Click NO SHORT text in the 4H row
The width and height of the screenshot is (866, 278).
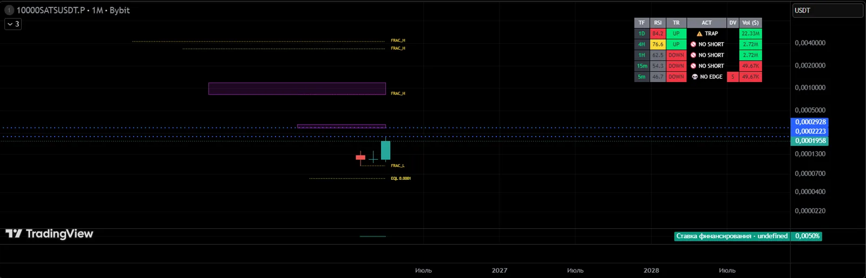[x=711, y=44]
